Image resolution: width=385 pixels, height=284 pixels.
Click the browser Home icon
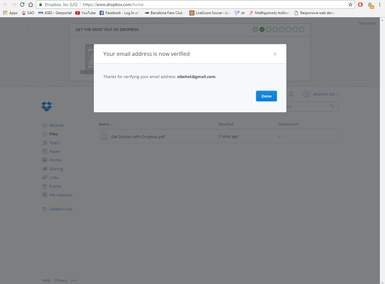coord(30,5)
